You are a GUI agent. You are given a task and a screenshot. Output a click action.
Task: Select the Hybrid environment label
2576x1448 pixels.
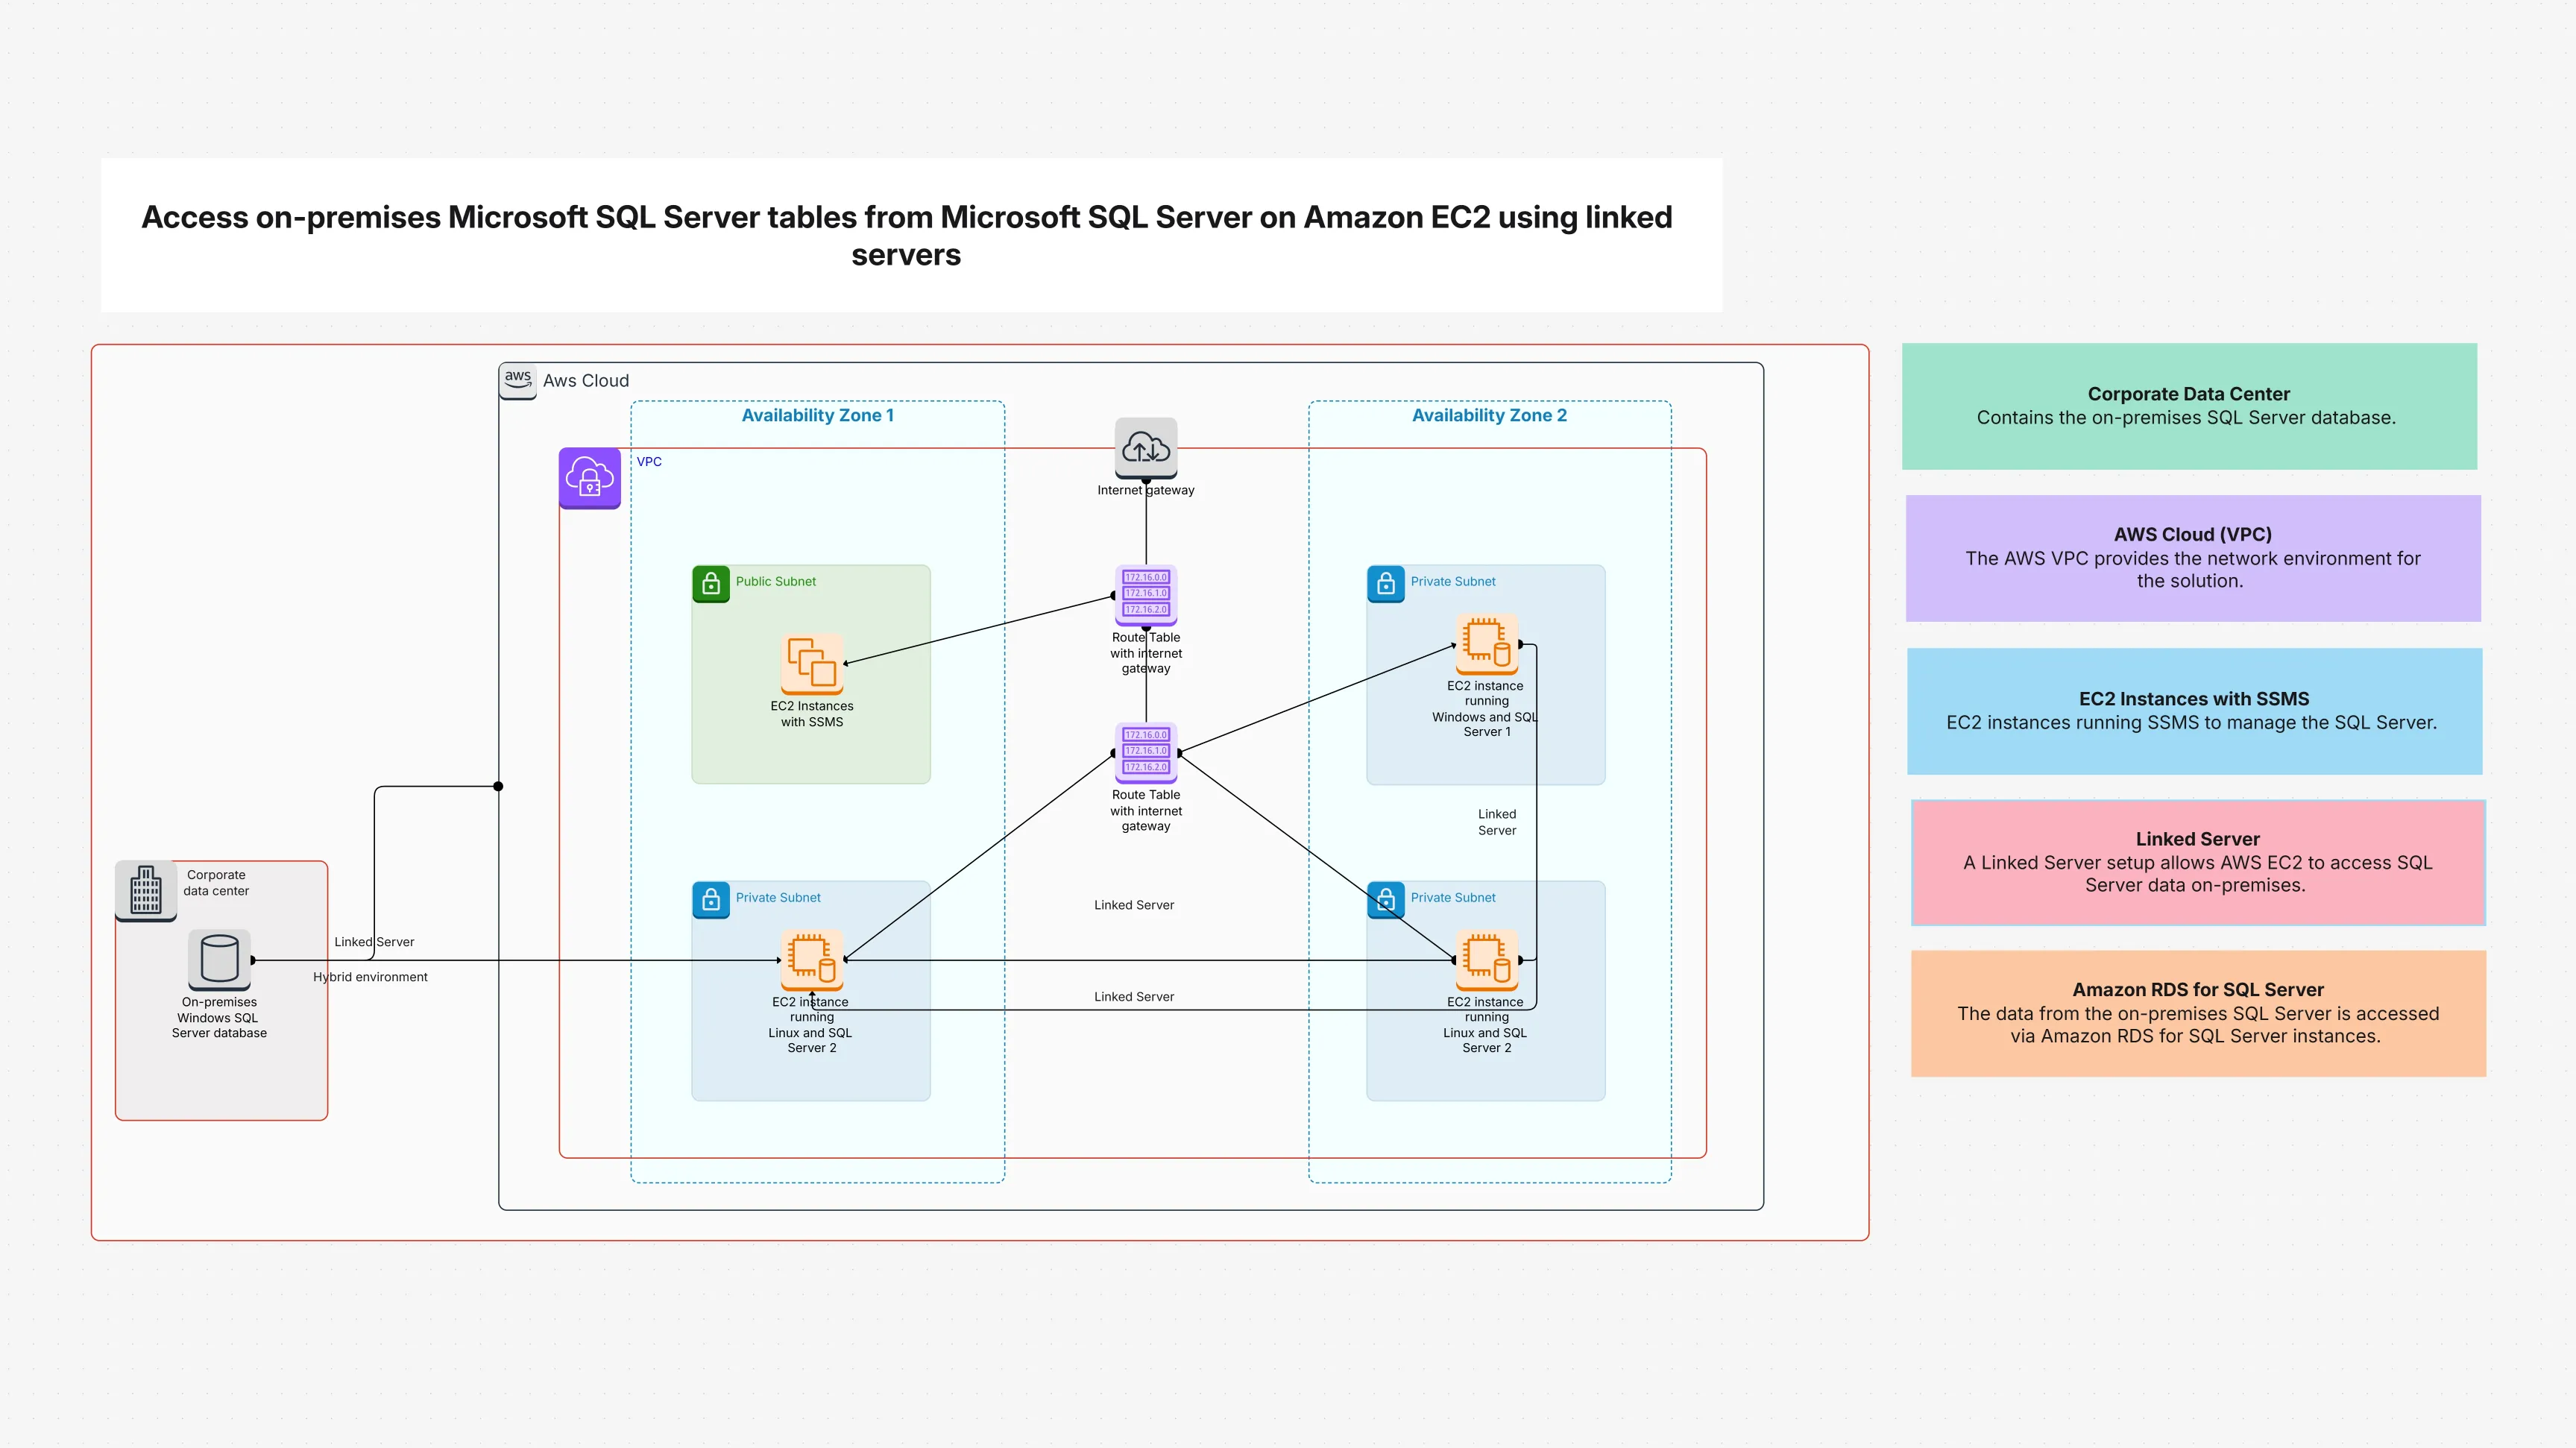[370, 977]
